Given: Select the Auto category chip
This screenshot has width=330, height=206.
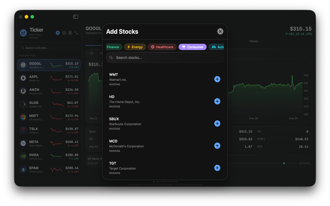Looking at the screenshot, I should 216,47.
